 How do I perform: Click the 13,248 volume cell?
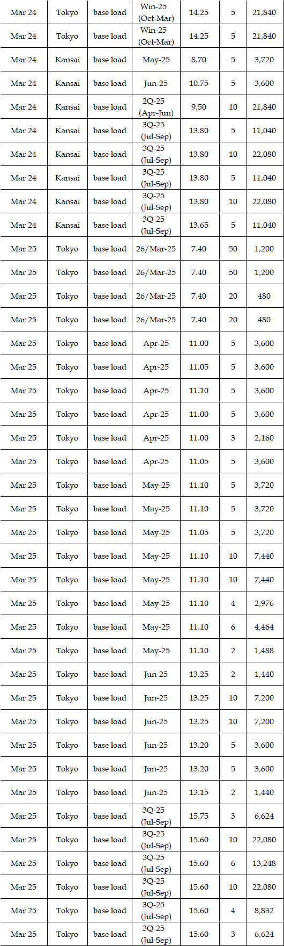264,863
